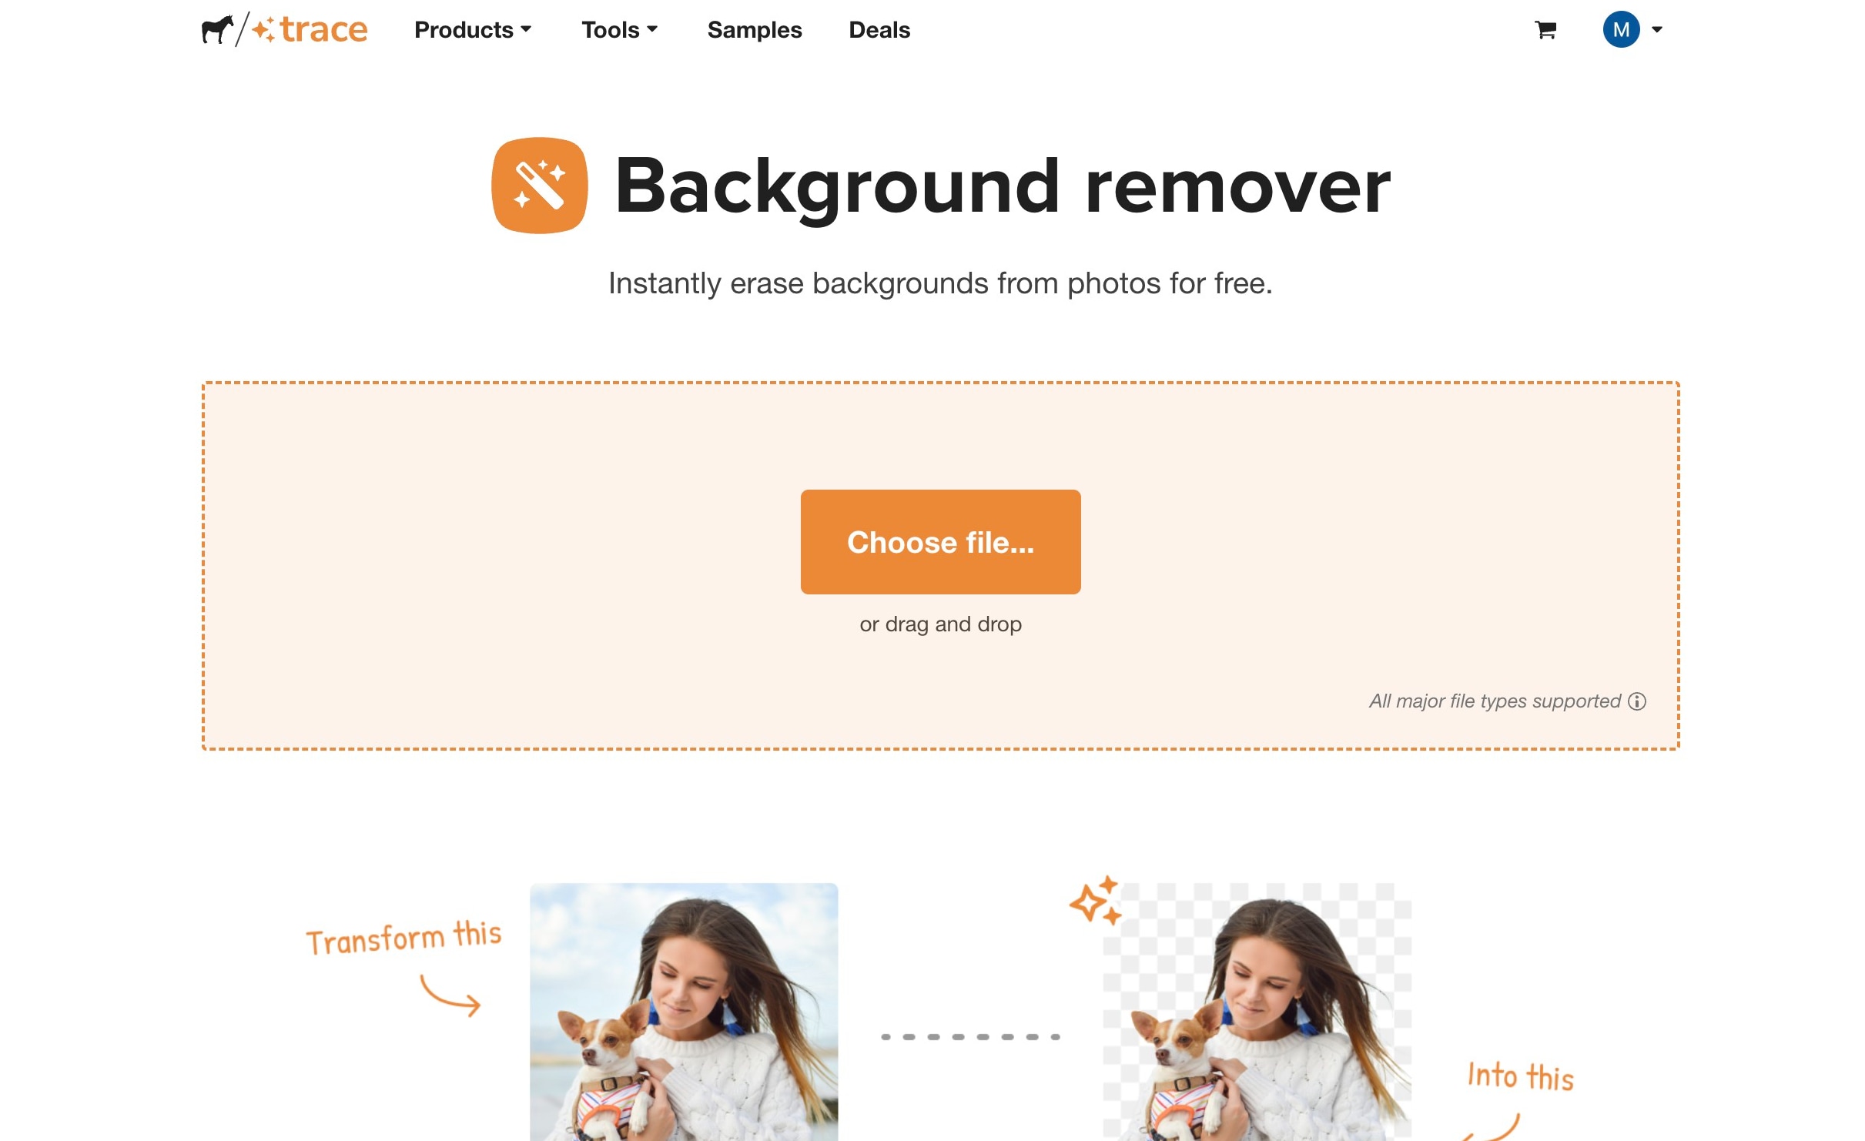
Task: Click the user profile avatar icon
Action: tap(1620, 29)
